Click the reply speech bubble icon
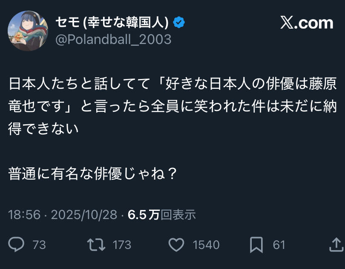Image resolution: width=345 pixels, height=269 pixels. coord(16,245)
